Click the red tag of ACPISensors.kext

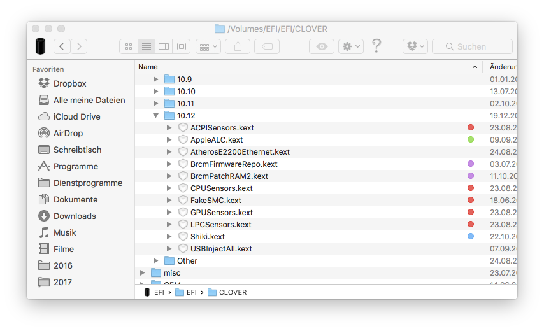tap(471, 127)
